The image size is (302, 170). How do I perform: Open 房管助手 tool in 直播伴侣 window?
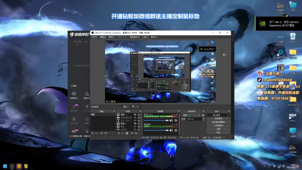point(87,96)
